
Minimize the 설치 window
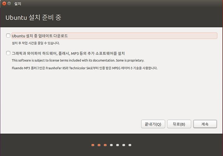[9, 3]
